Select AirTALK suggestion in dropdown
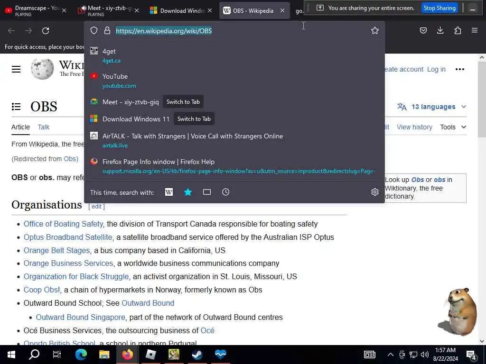The width and height of the screenshot is (486, 364). click(234, 140)
